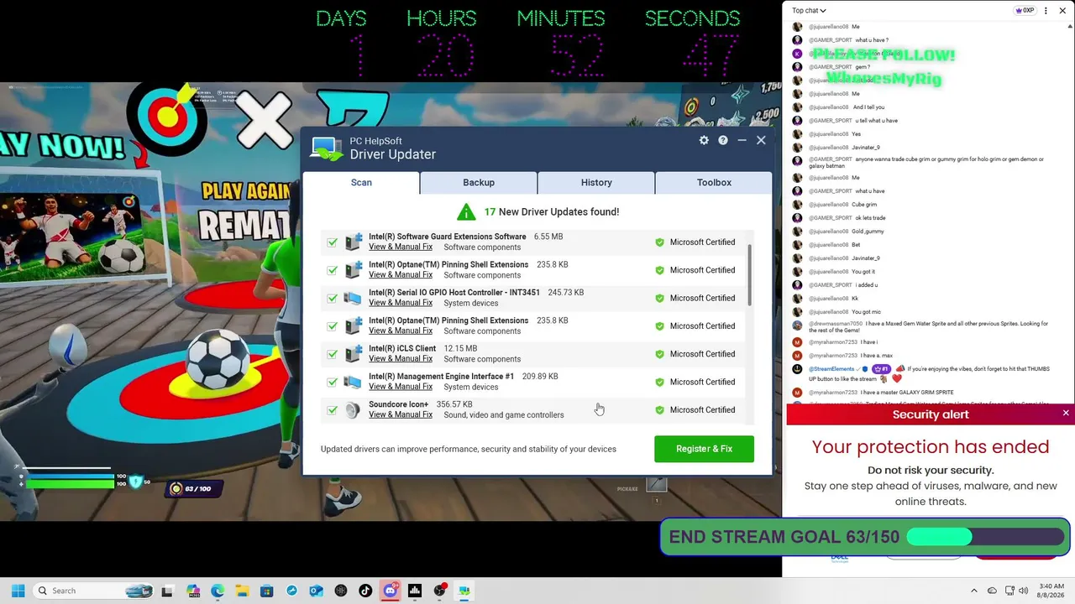Uncheck Intel Software Guard Extensions Software driver
This screenshot has width=1075, height=604.
333,242
